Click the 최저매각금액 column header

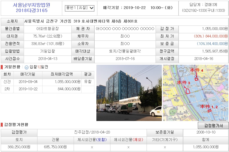pos(62,74)
